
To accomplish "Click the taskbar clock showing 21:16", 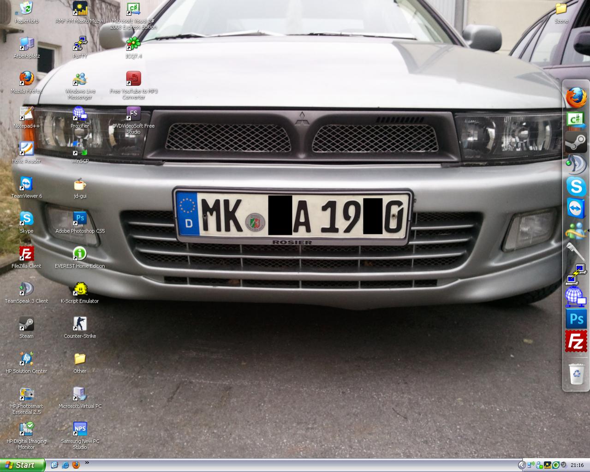I will pyautogui.click(x=577, y=465).
